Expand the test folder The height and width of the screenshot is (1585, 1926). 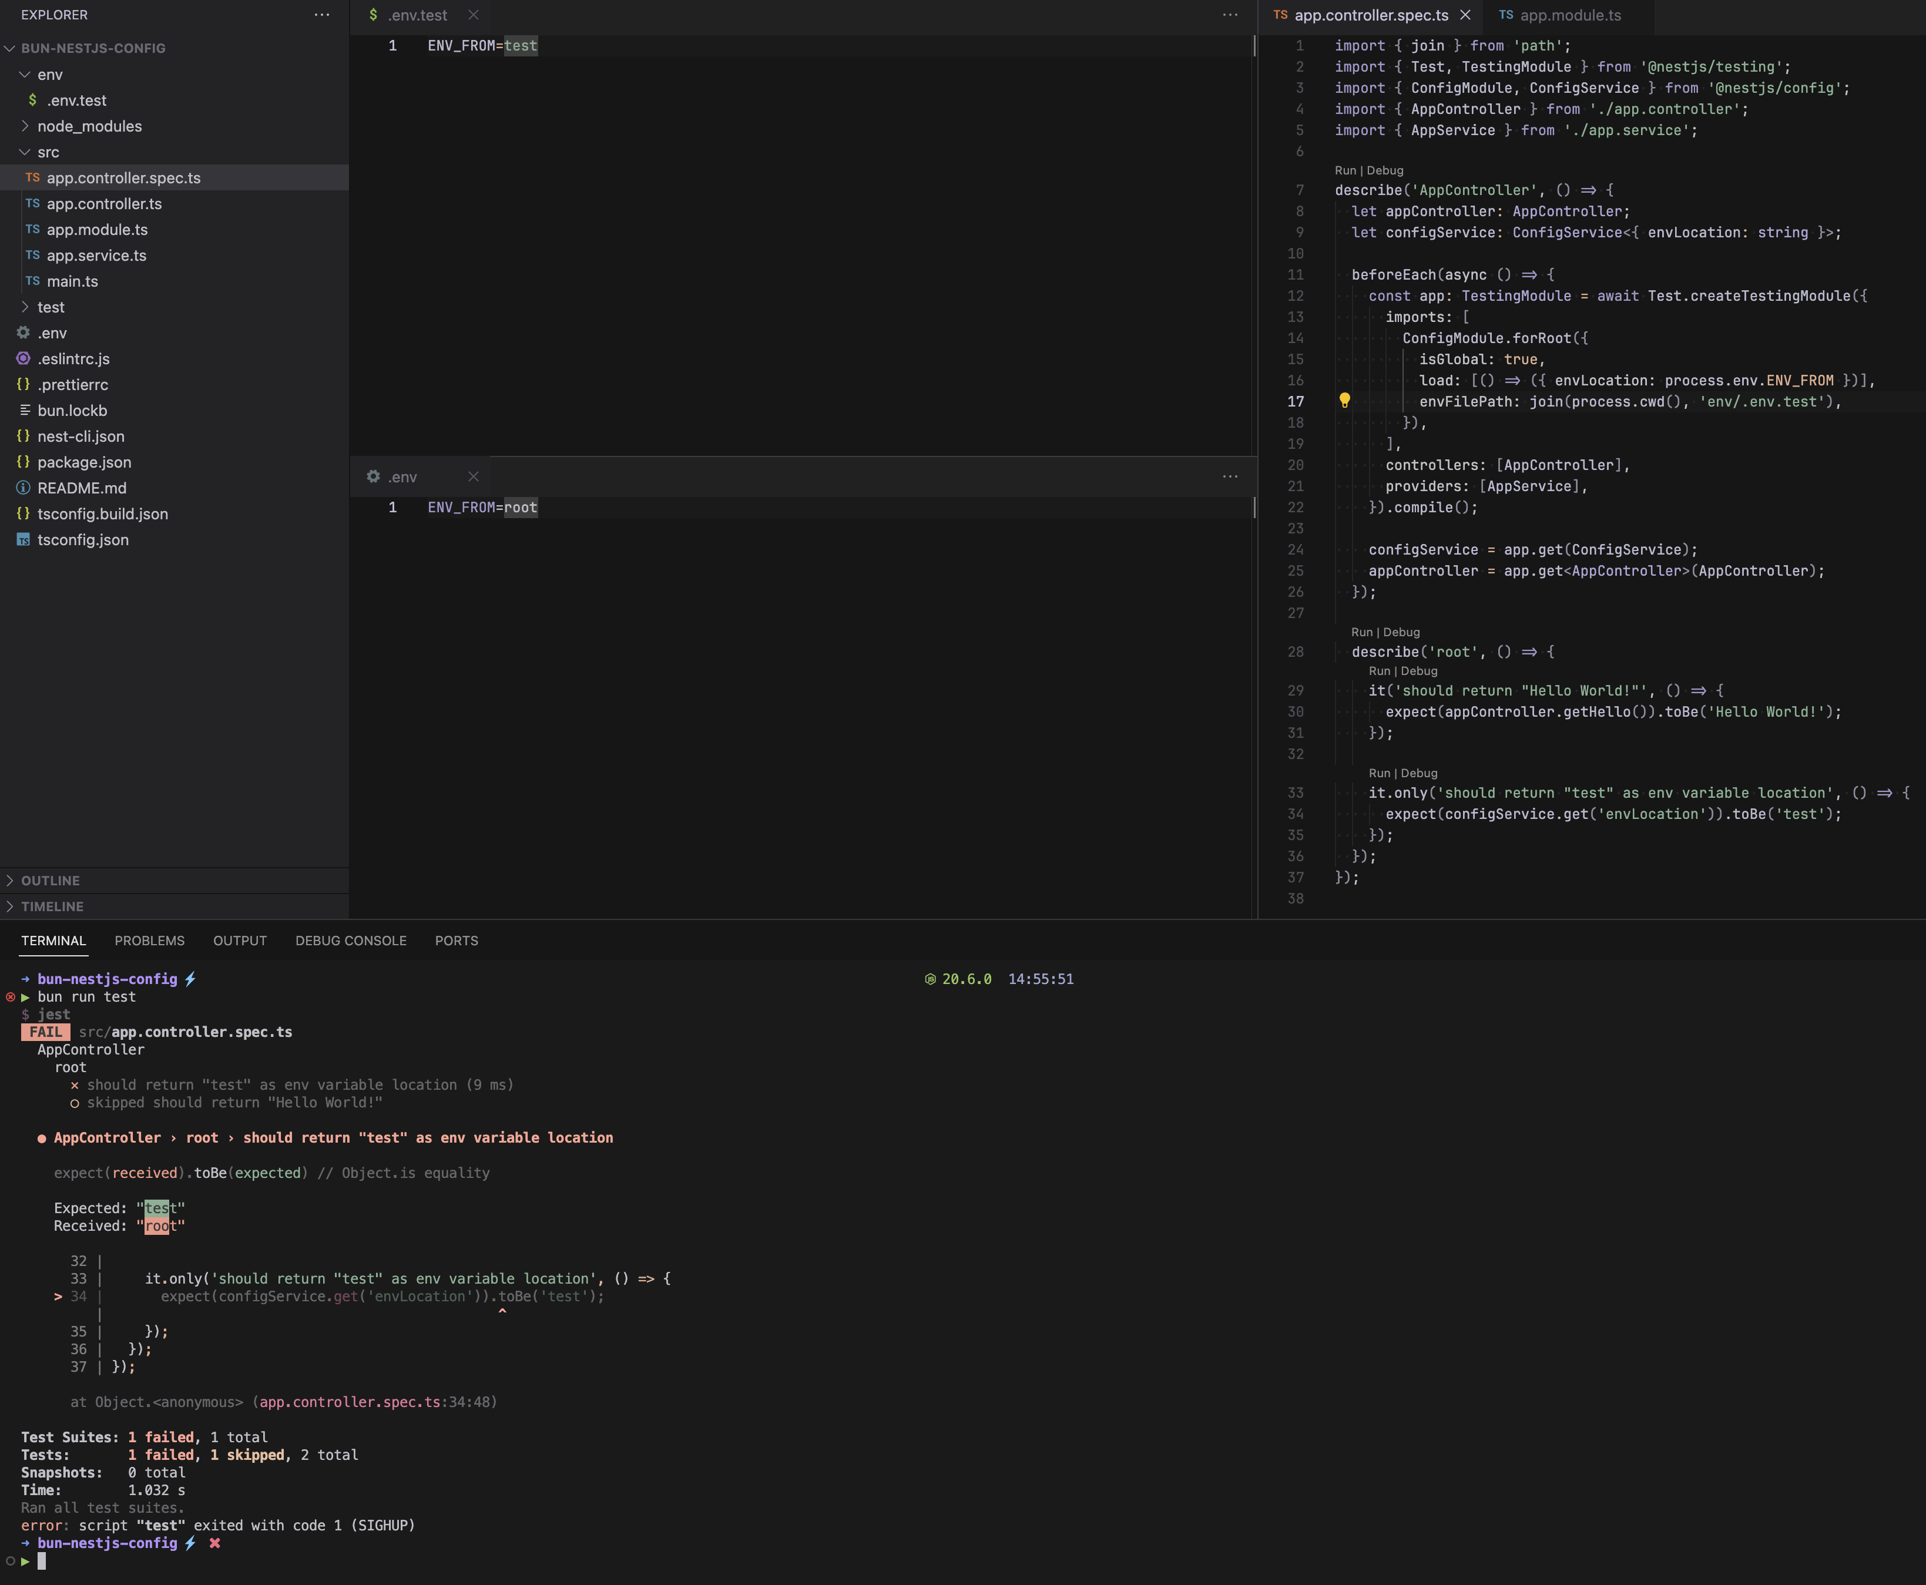[x=25, y=307]
